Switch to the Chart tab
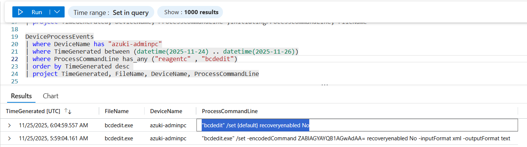Screen dimensions: 527x147 point(50,96)
